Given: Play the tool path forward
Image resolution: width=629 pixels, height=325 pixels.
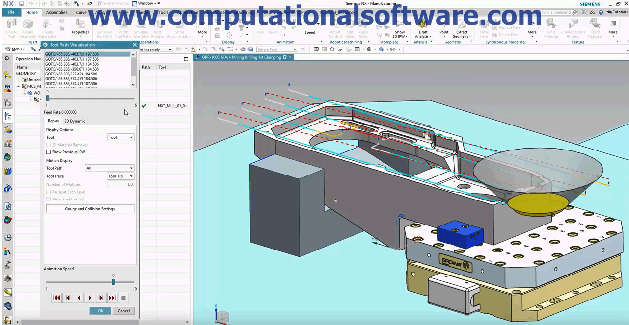Looking at the screenshot, I should [90, 298].
